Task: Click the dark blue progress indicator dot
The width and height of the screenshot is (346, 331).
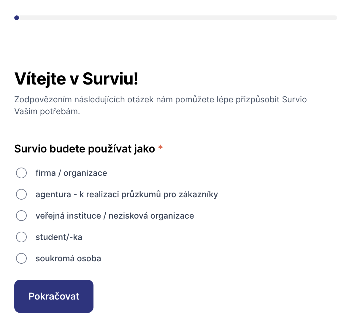Action: coord(17,18)
